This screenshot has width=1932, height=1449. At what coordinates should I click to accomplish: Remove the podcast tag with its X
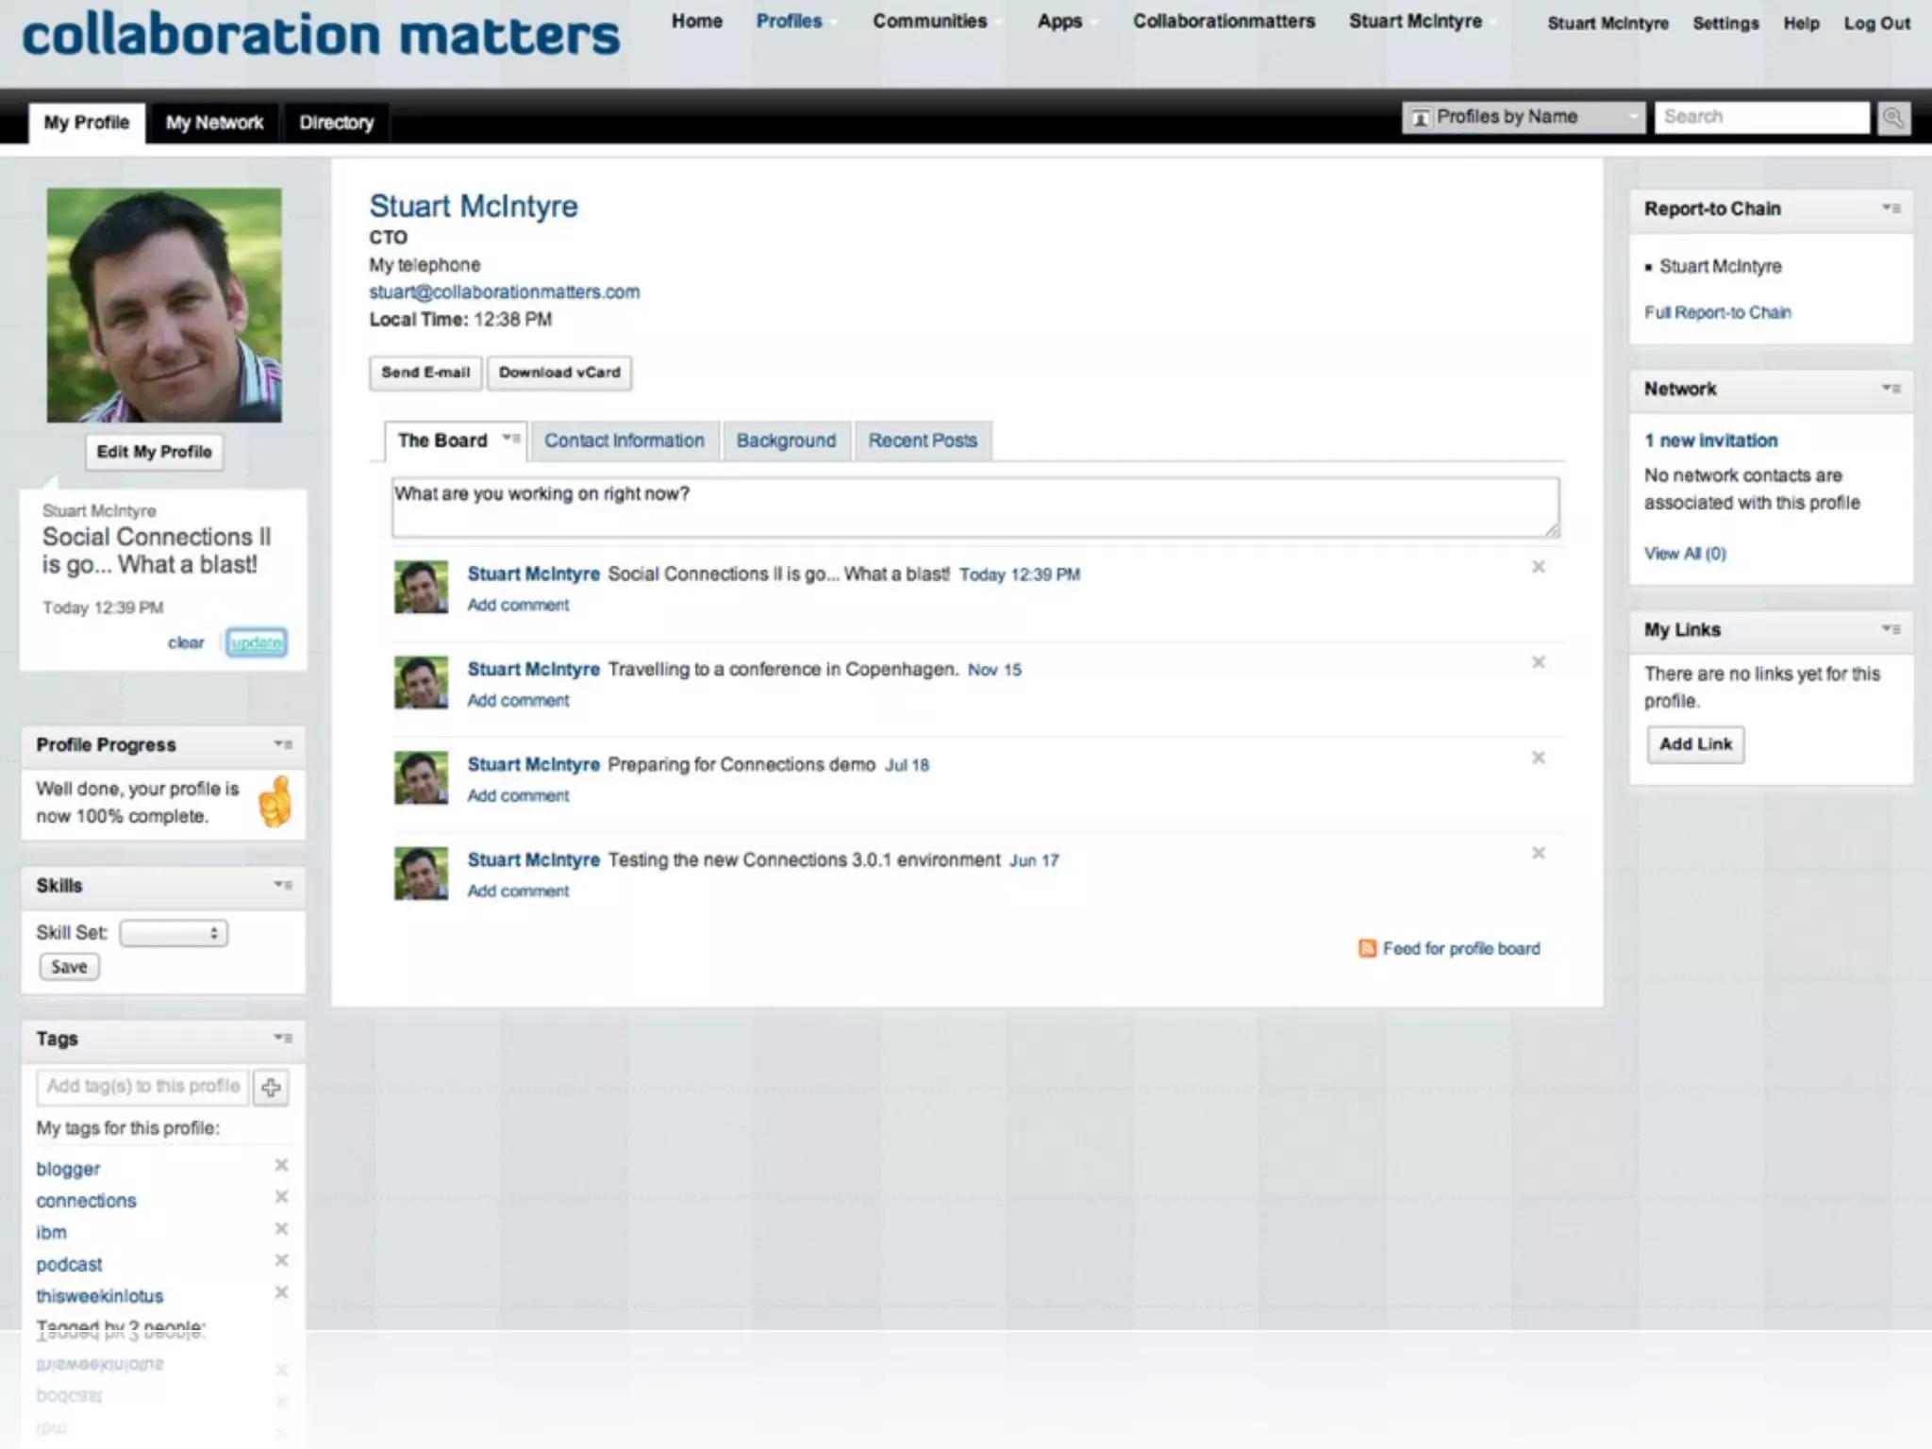click(x=281, y=1261)
